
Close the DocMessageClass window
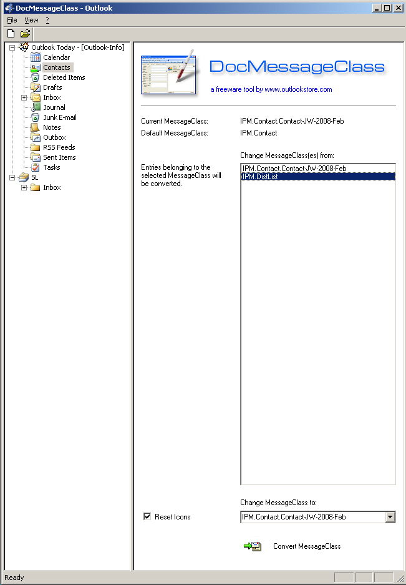pyautogui.click(x=397, y=8)
